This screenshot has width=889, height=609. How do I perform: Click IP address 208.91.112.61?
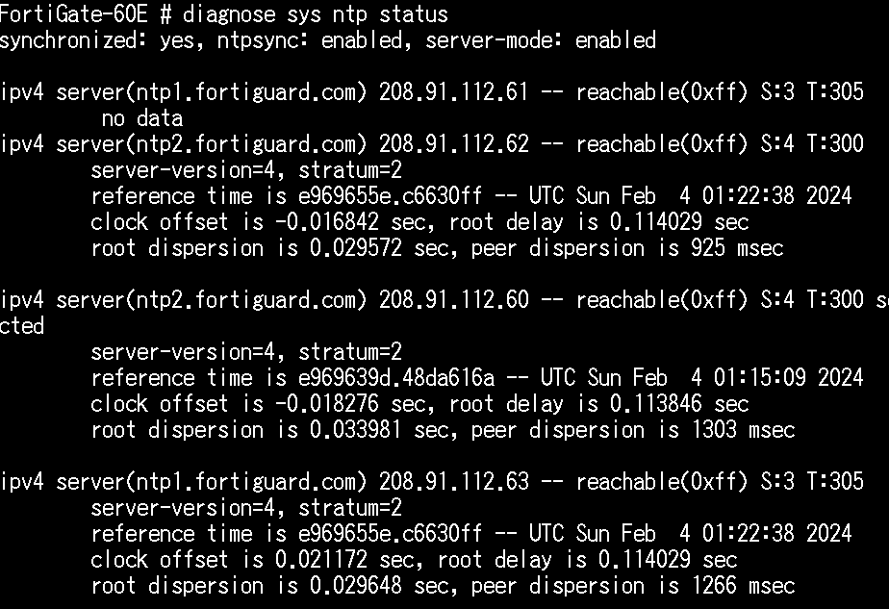point(453,91)
